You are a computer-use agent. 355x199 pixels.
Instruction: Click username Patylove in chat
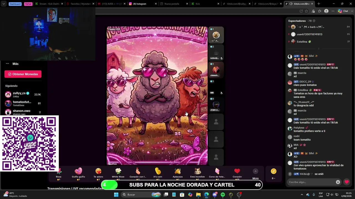[299, 128]
